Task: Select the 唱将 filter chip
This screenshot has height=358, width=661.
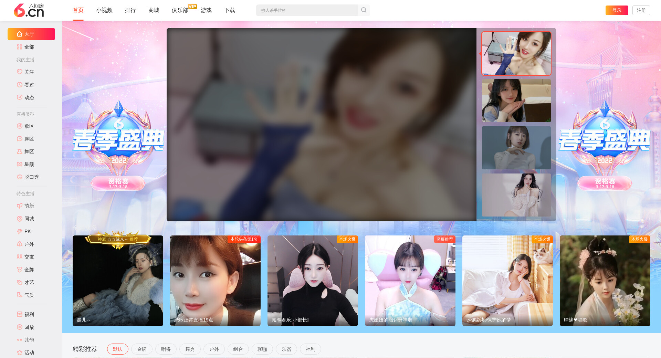Action: [x=166, y=349]
